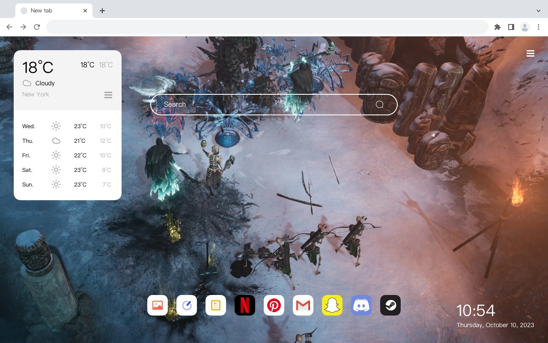Click the current 18°C large temperature
This screenshot has width=548, height=343.
(x=38, y=67)
